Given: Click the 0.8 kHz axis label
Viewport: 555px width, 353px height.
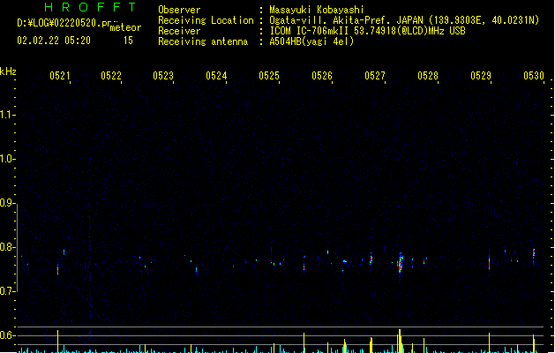Looking at the screenshot, I should (x=8, y=247).
